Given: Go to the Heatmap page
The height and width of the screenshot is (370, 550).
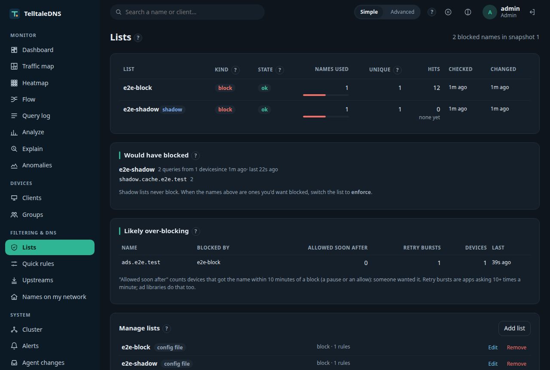Looking at the screenshot, I should point(50,83).
